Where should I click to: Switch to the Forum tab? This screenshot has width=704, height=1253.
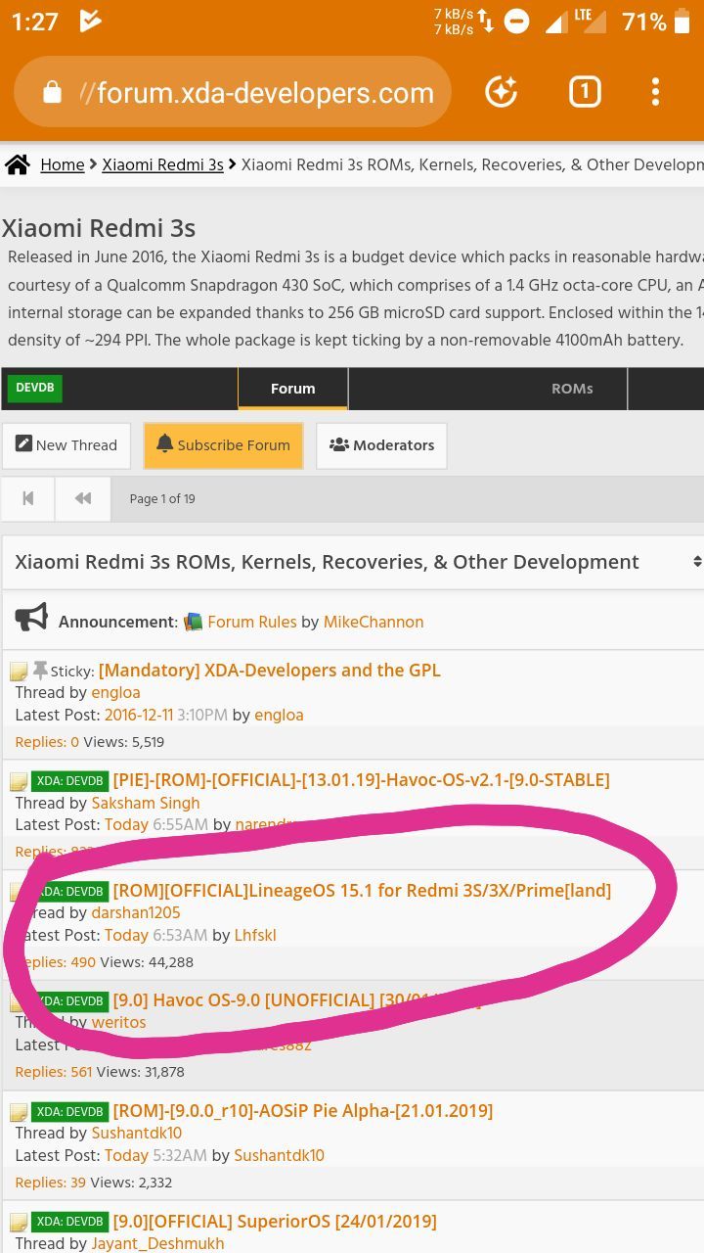(x=292, y=389)
